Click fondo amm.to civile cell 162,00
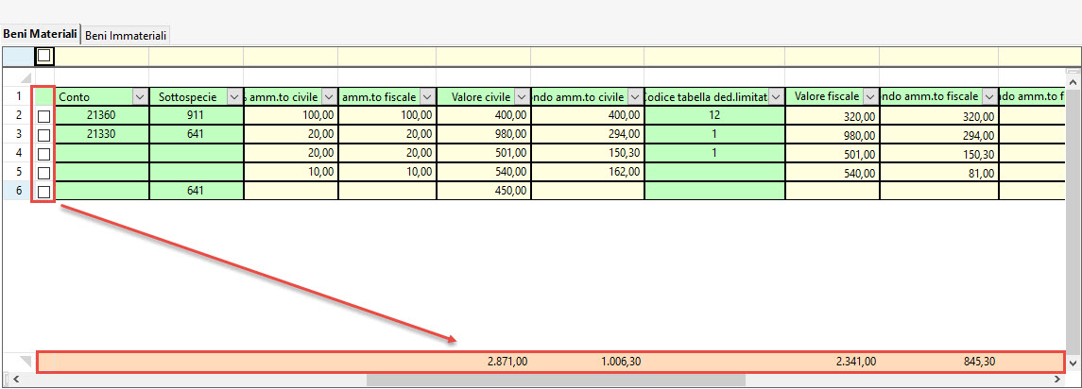 coord(587,173)
